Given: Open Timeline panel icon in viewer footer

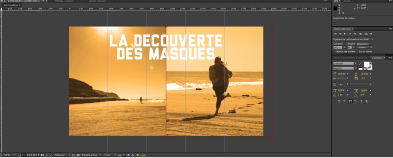Looking at the screenshot, I should [x=128, y=155].
